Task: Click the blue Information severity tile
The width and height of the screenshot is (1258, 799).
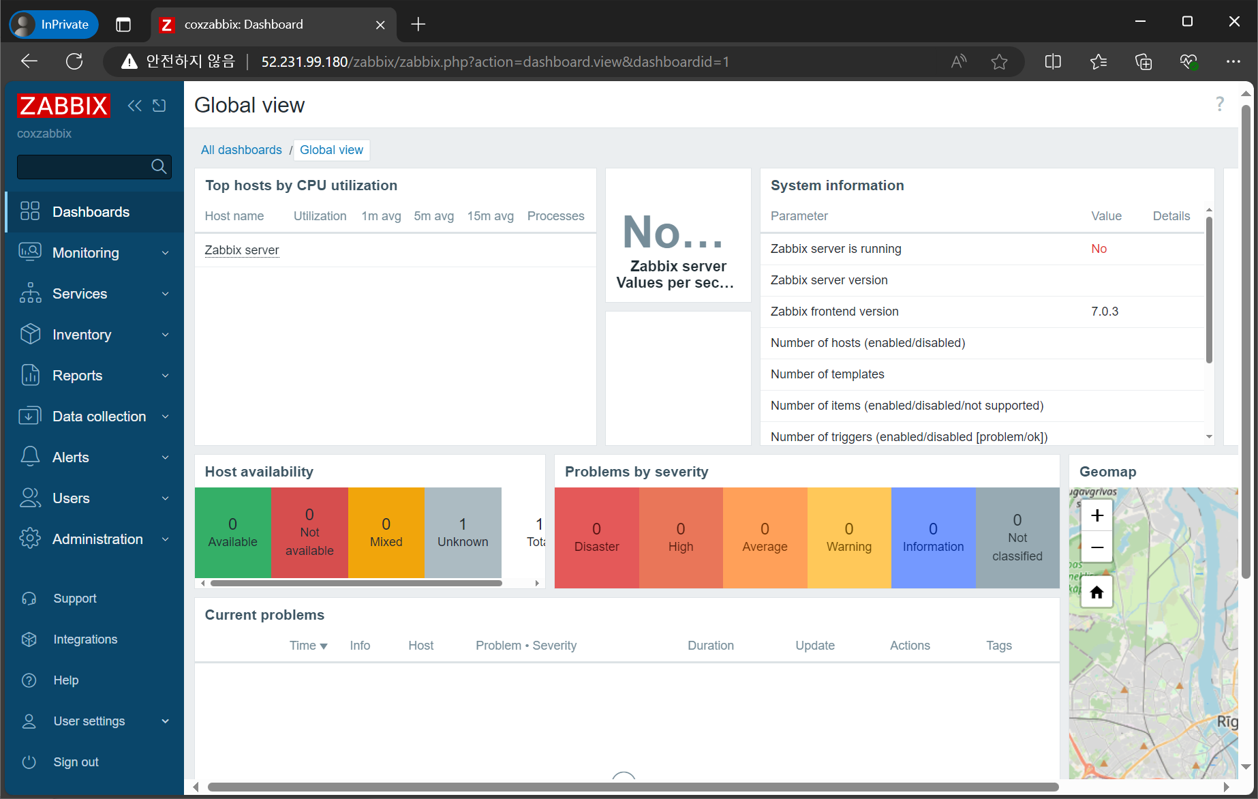Action: tap(933, 537)
